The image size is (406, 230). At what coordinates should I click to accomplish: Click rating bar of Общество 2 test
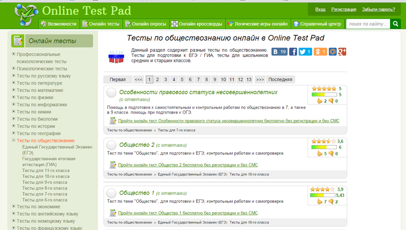click(x=324, y=147)
